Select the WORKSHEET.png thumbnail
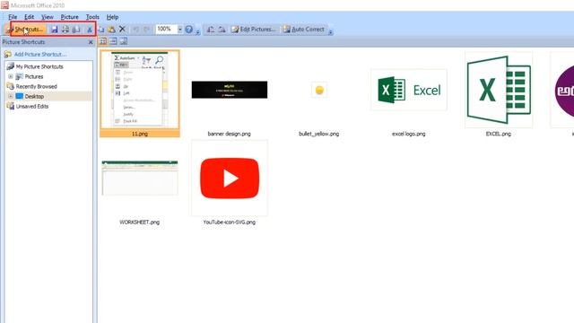 pyautogui.click(x=140, y=178)
